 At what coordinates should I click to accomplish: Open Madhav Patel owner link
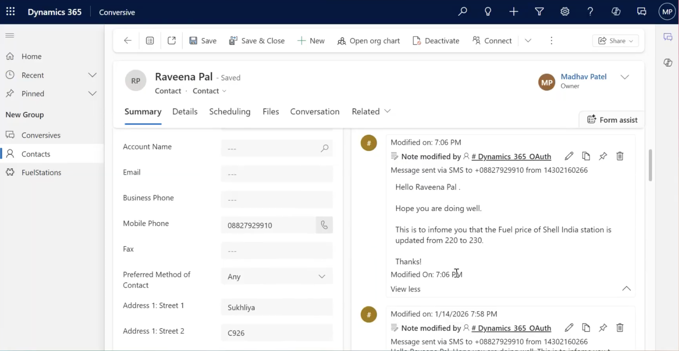point(583,76)
